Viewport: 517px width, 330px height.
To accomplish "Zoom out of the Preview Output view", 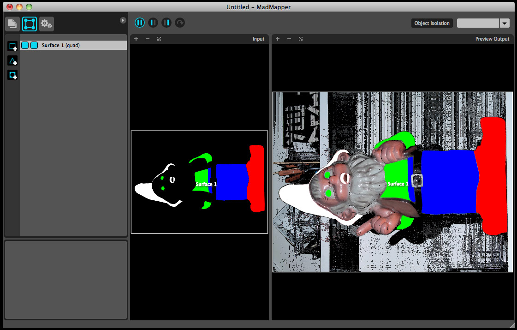I will click(289, 39).
